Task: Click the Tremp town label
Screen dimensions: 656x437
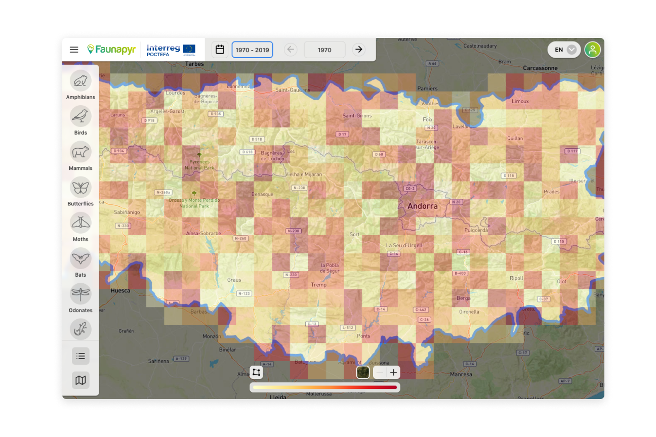Action: coord(319,285)
